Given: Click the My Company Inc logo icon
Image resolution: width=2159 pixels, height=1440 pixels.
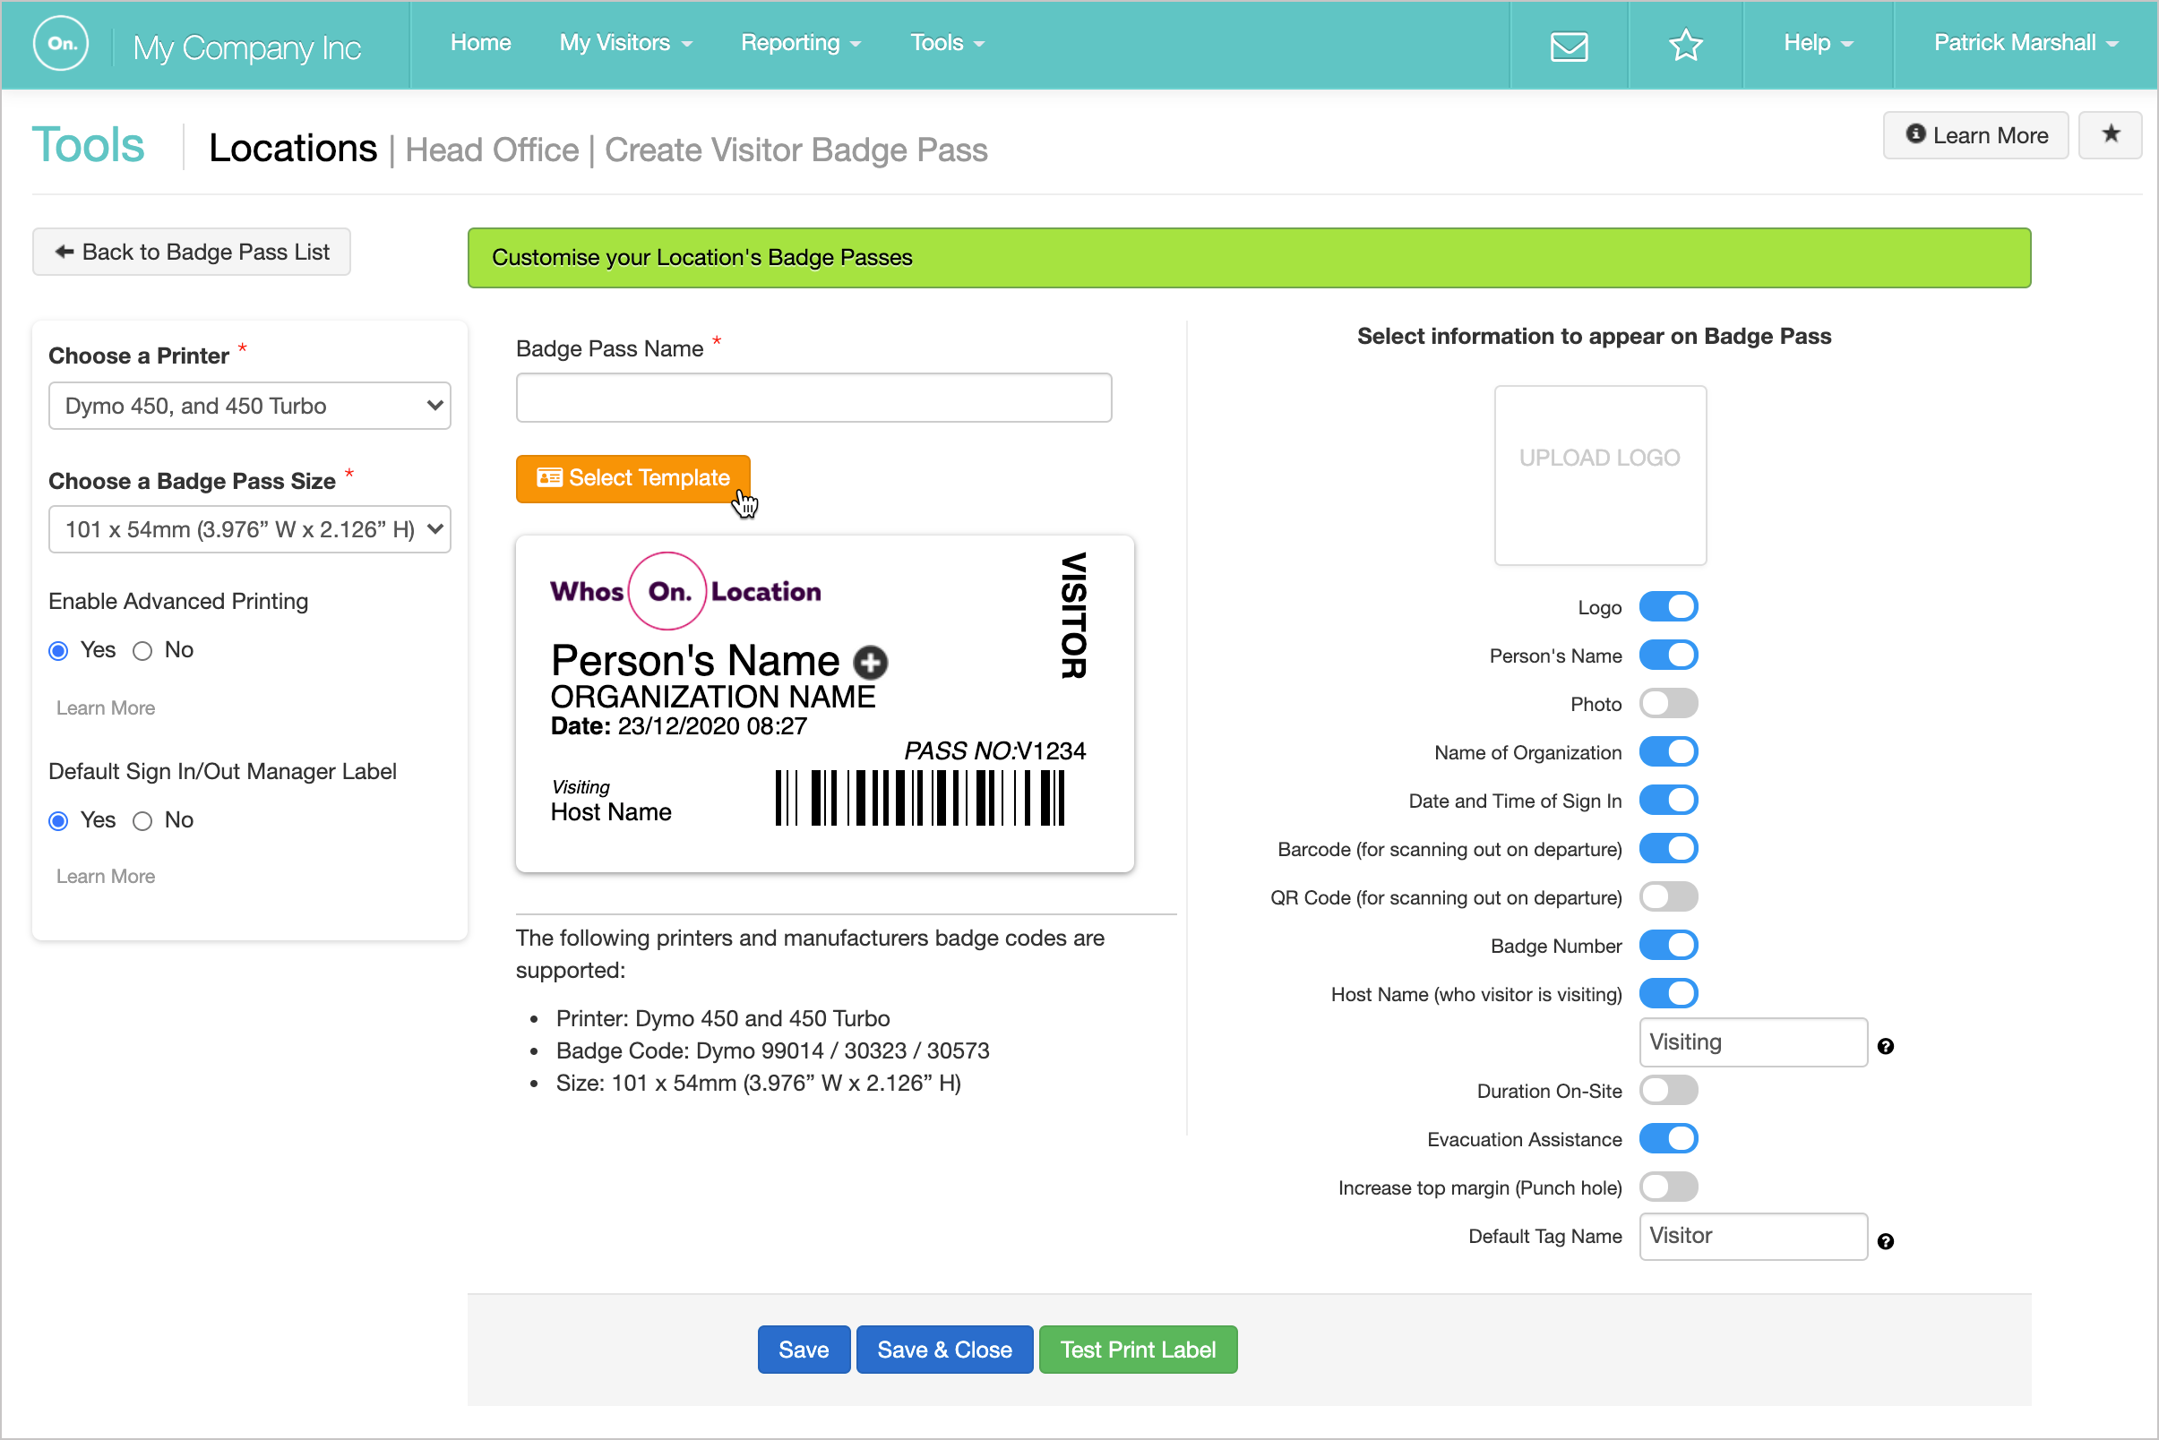Looking at the screenshot, I should tap(61, 43).
